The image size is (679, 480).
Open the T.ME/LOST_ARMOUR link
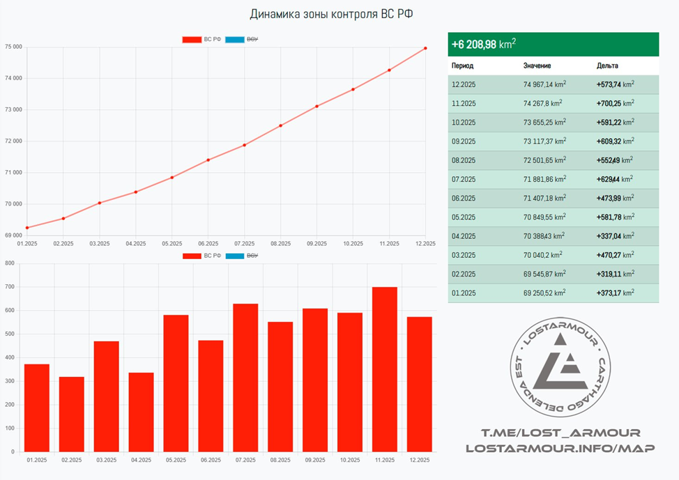[x=561, y=433]
